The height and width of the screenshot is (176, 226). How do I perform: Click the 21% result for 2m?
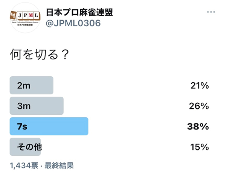pyautogui.click(x=200, y=86)
